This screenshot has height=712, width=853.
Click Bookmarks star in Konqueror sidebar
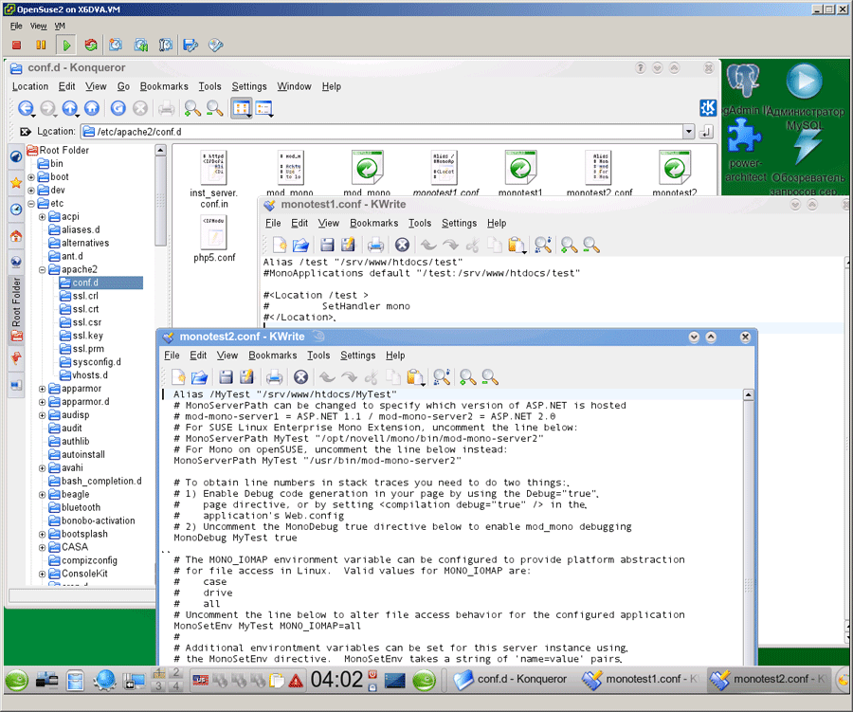tap(16, 183)
